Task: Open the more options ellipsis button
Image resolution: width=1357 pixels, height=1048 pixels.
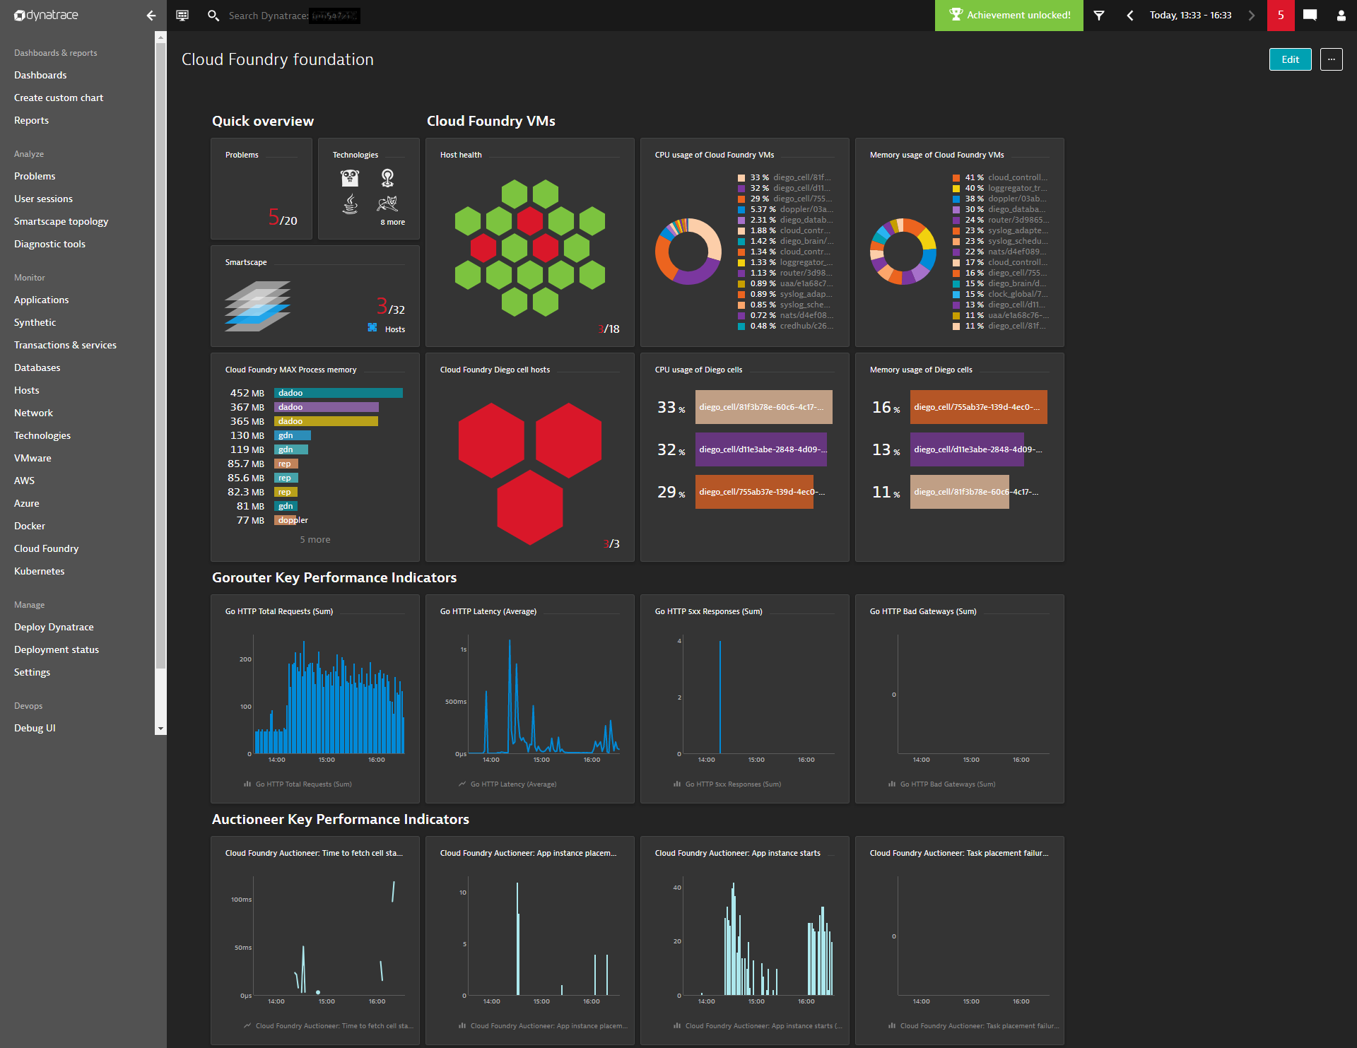Action: pos(1332,59)
